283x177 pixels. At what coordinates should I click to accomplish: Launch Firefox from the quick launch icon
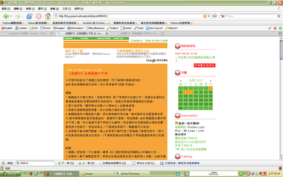click(x=31, y=174)
